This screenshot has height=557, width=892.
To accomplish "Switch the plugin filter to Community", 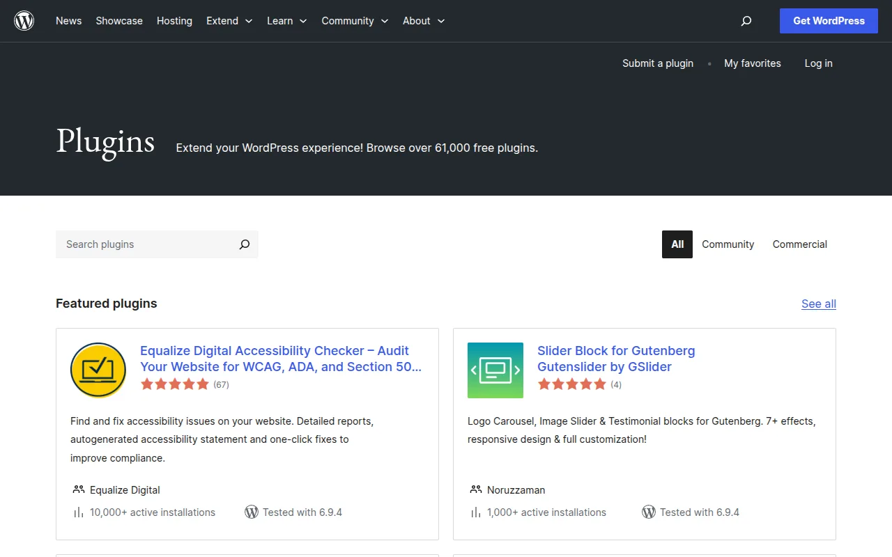I will pyautogui.click(x=728, y=244).
